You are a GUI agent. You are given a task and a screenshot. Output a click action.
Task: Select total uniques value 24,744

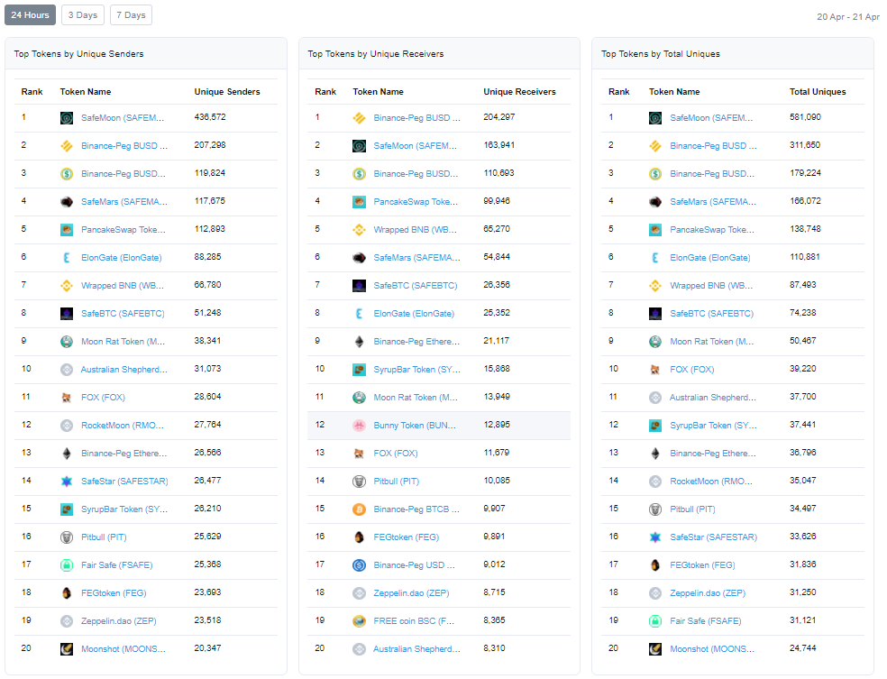point(803,648)
